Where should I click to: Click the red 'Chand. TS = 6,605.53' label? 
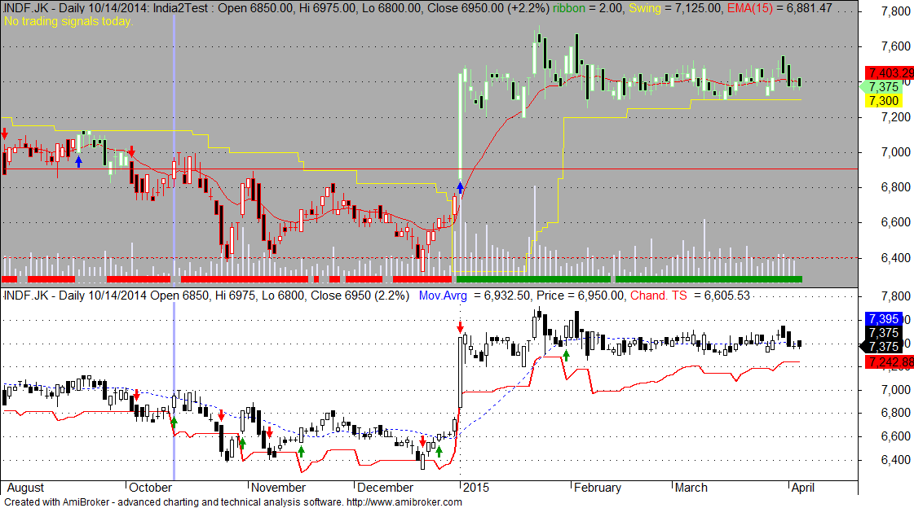coord(690,296)
